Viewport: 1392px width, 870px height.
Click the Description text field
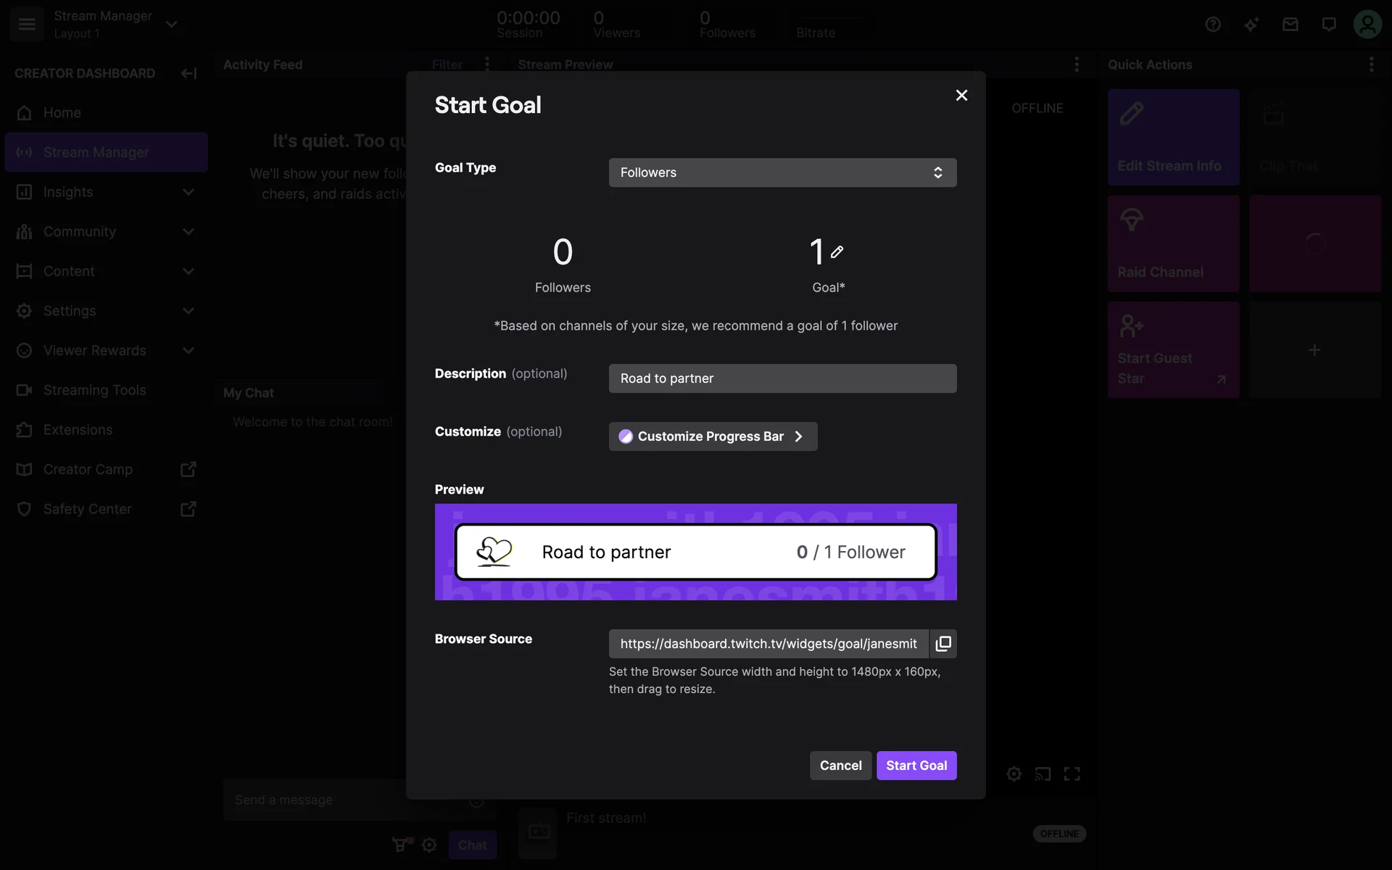(782, 378)
